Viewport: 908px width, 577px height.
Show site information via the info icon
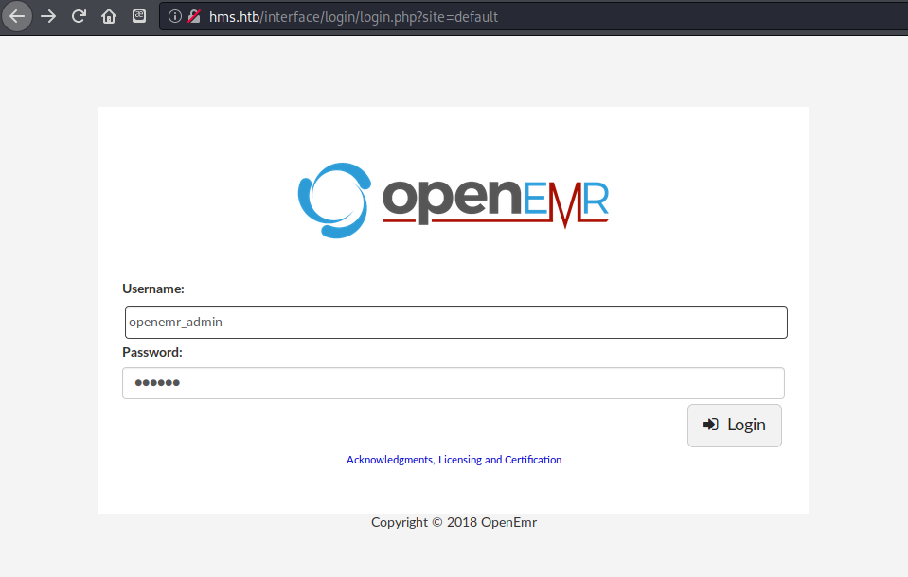[x=175, y=16]
